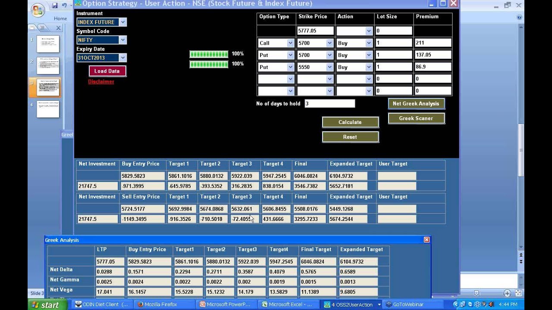Click Sell Entry Price value 5724.5177
552x310 pixels.
(143, 209)
